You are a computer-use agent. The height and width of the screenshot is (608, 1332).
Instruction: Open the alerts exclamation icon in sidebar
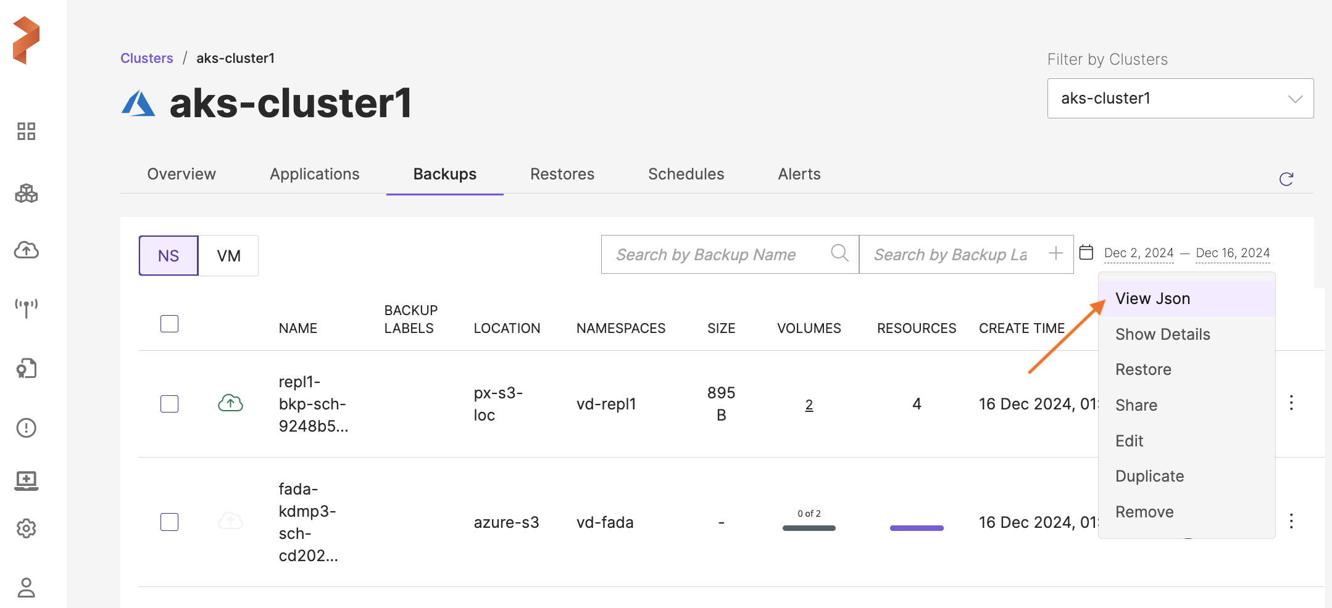pos(26,427)
